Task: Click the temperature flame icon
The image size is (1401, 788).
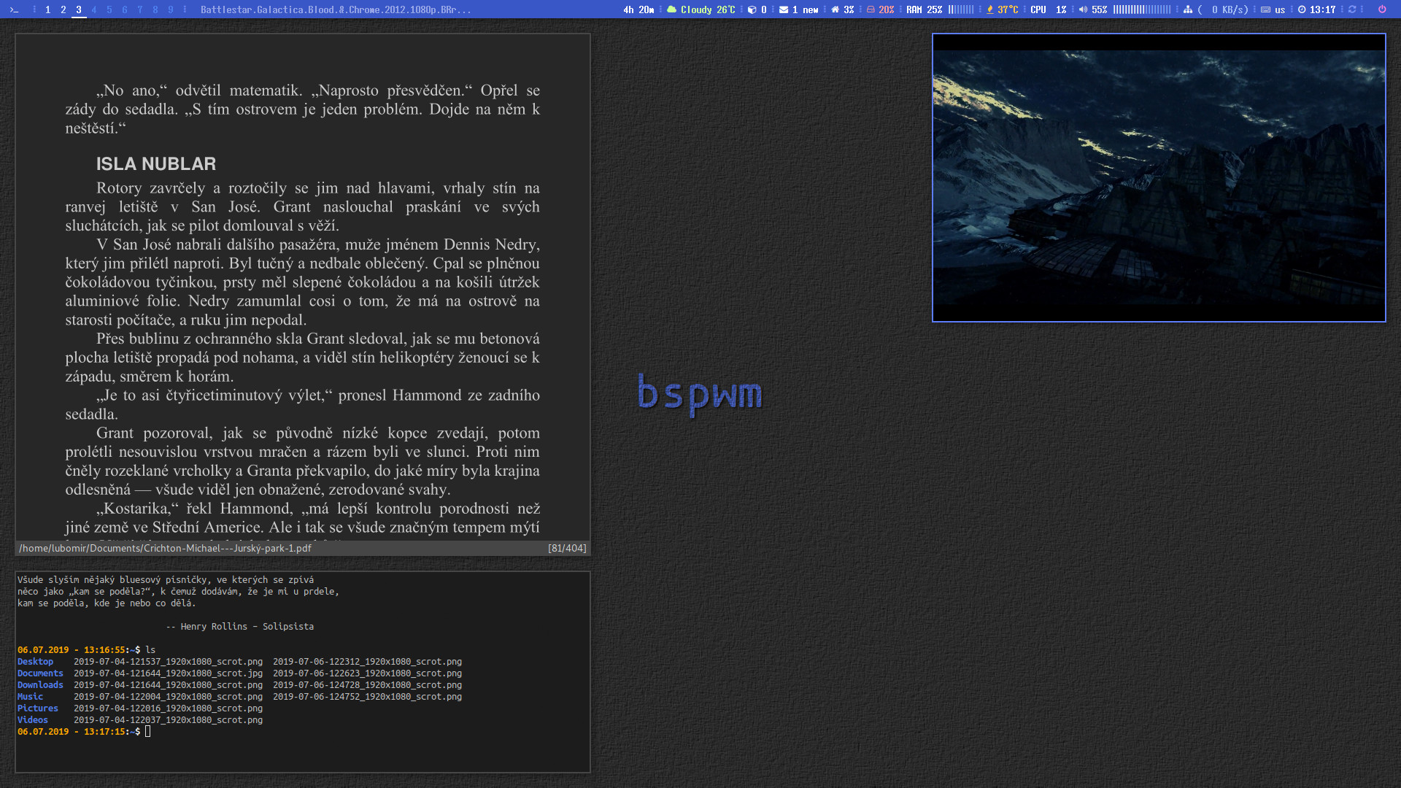Action: pyautogui.click(x=990, y=9)
